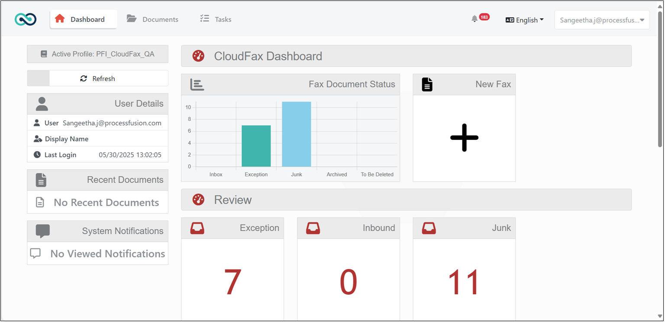Go to the Tasks tab

click(x=216, y=19)
